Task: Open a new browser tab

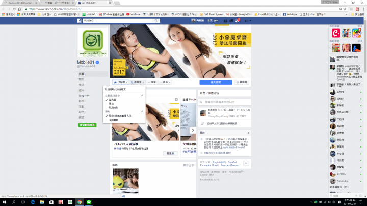Action: click(117, 3)
